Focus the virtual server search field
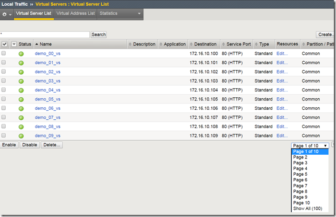 (x=45, y=35)
